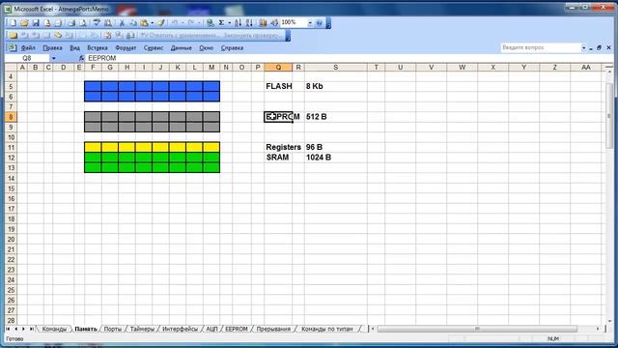This screenshot has width=618, height=348.
Task: Undo the last action
Action: click(175, 23)
